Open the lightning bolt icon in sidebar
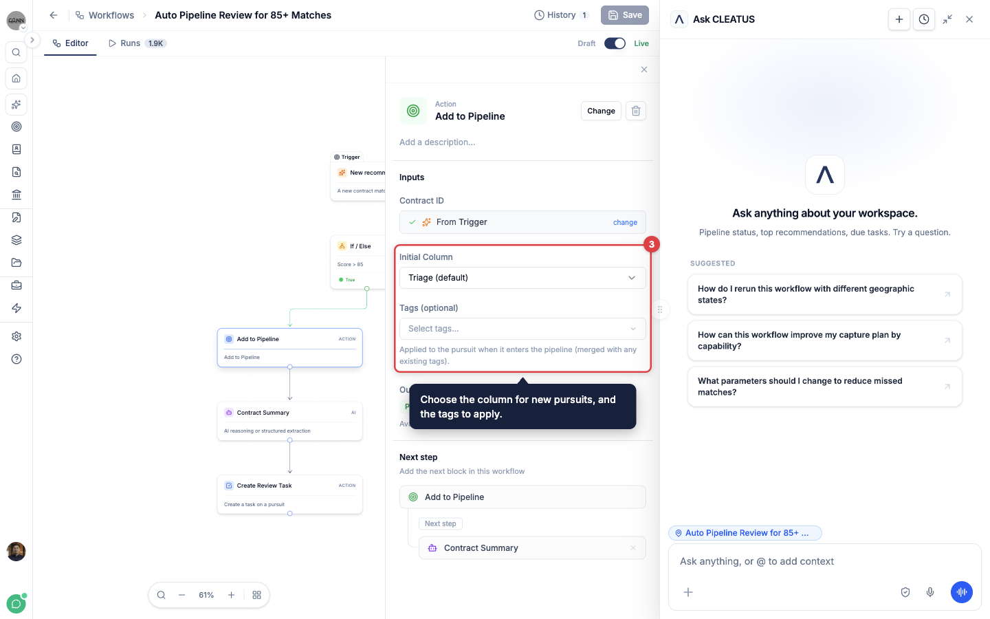990x619 pixels. [x=16, y=308]
